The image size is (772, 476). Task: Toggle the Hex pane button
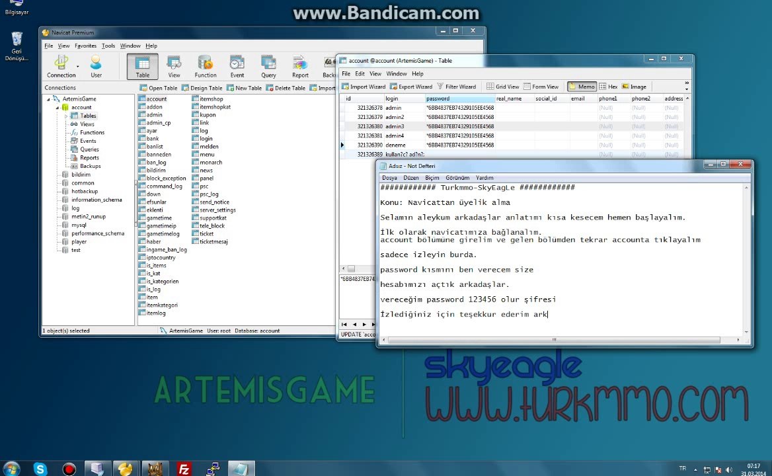(x=609, y=87)
